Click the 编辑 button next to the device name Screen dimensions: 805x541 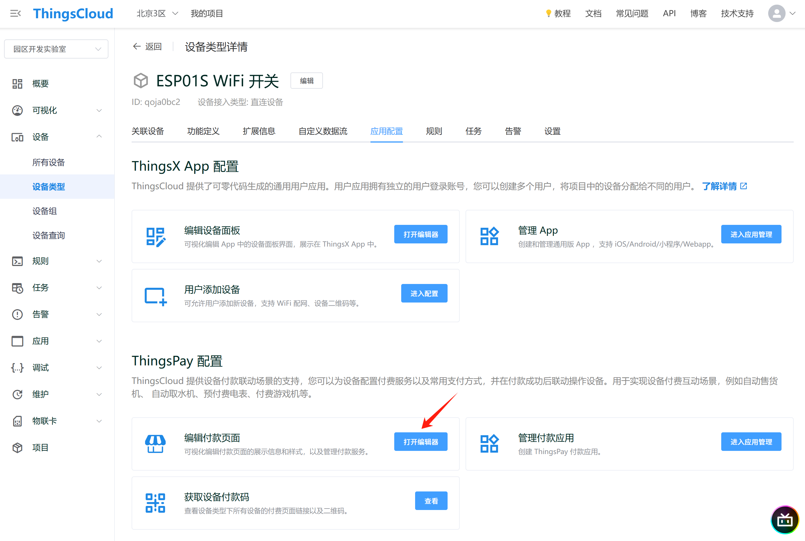pos(306,81)
